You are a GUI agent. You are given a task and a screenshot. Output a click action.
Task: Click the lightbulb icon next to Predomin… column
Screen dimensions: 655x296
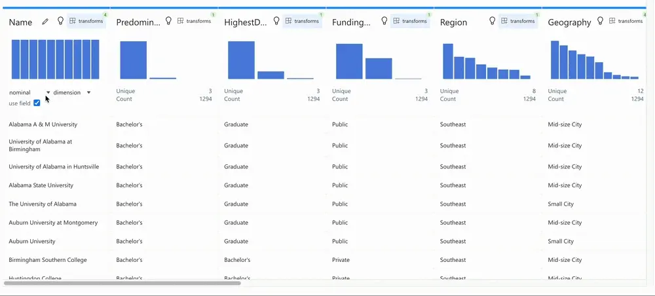[168, 21]
